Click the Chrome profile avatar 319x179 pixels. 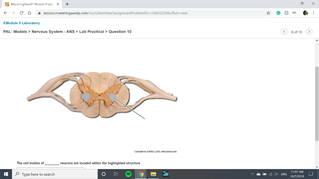306,13
